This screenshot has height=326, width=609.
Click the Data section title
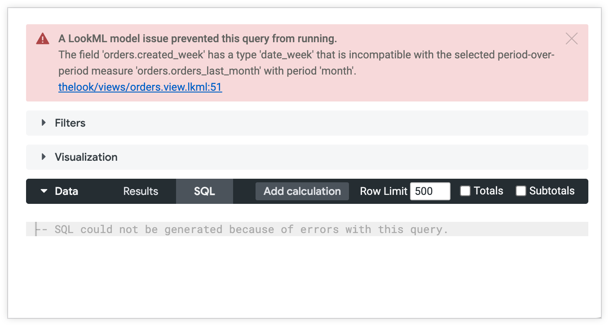pos(66,191)
